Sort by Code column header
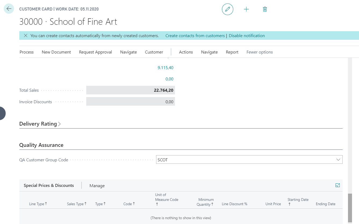This screenshot has width=359, height=224. coord(129,204)
